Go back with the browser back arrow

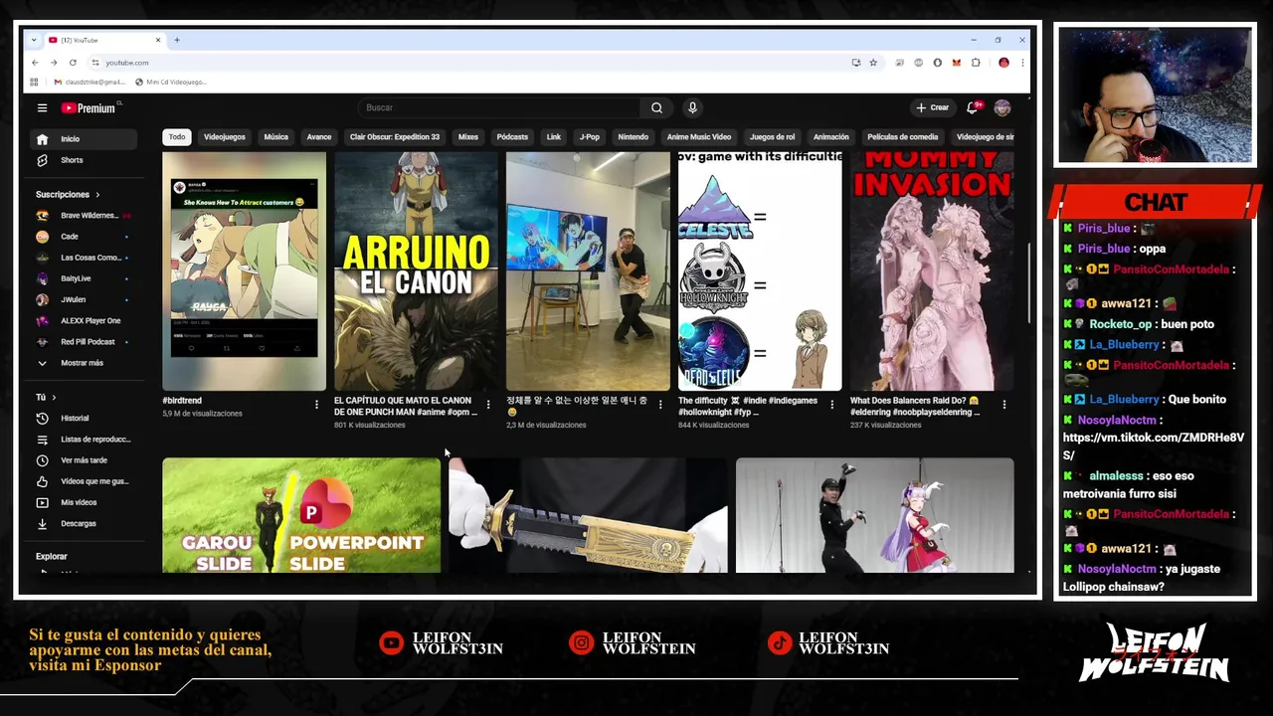(x=35, y=63)
